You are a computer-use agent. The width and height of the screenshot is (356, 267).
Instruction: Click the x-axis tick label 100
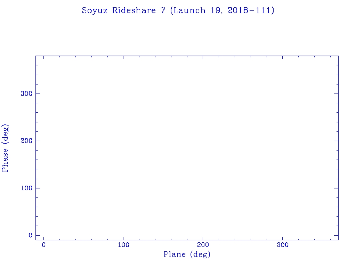point(123,245)
